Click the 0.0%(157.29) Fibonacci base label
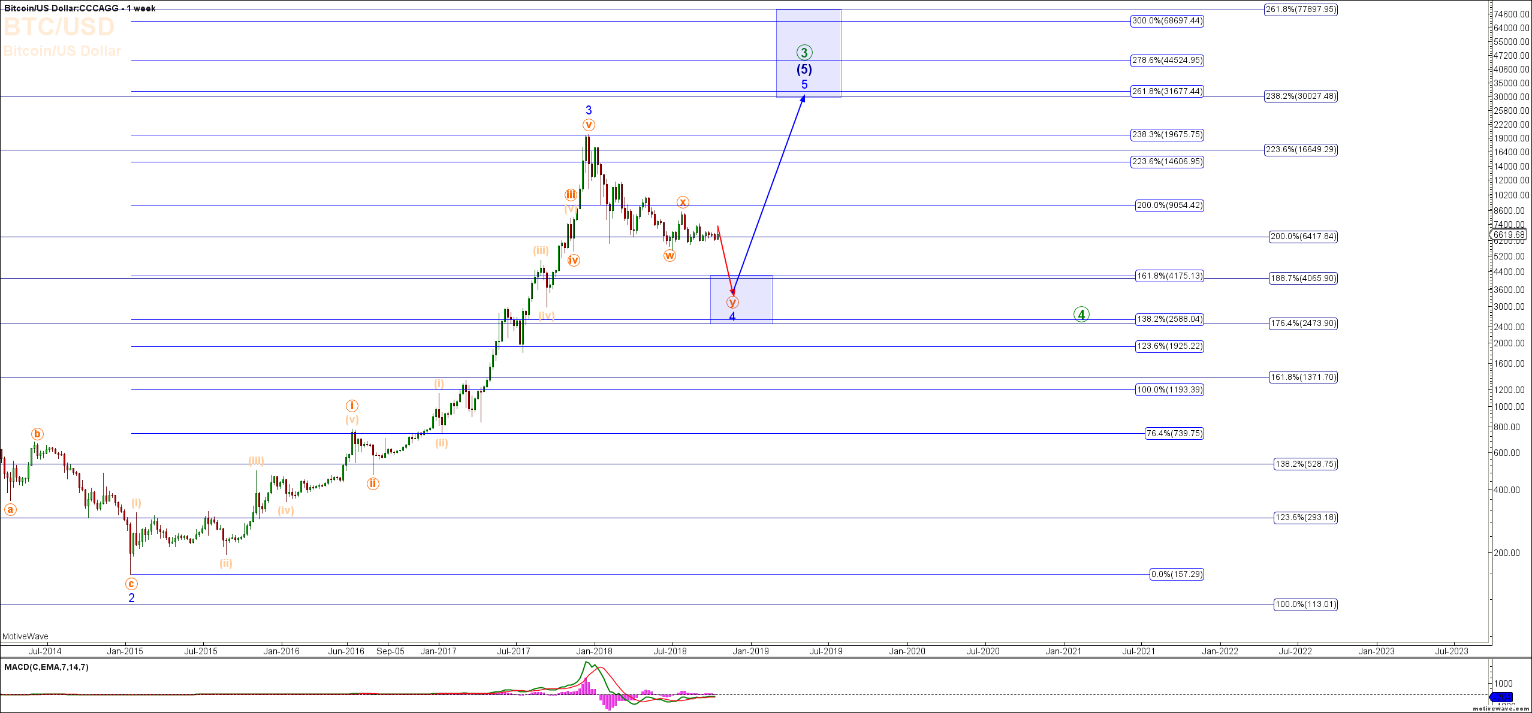Image resolution: width=1532 pixels, height=713 pixels. click(1177, 574)
